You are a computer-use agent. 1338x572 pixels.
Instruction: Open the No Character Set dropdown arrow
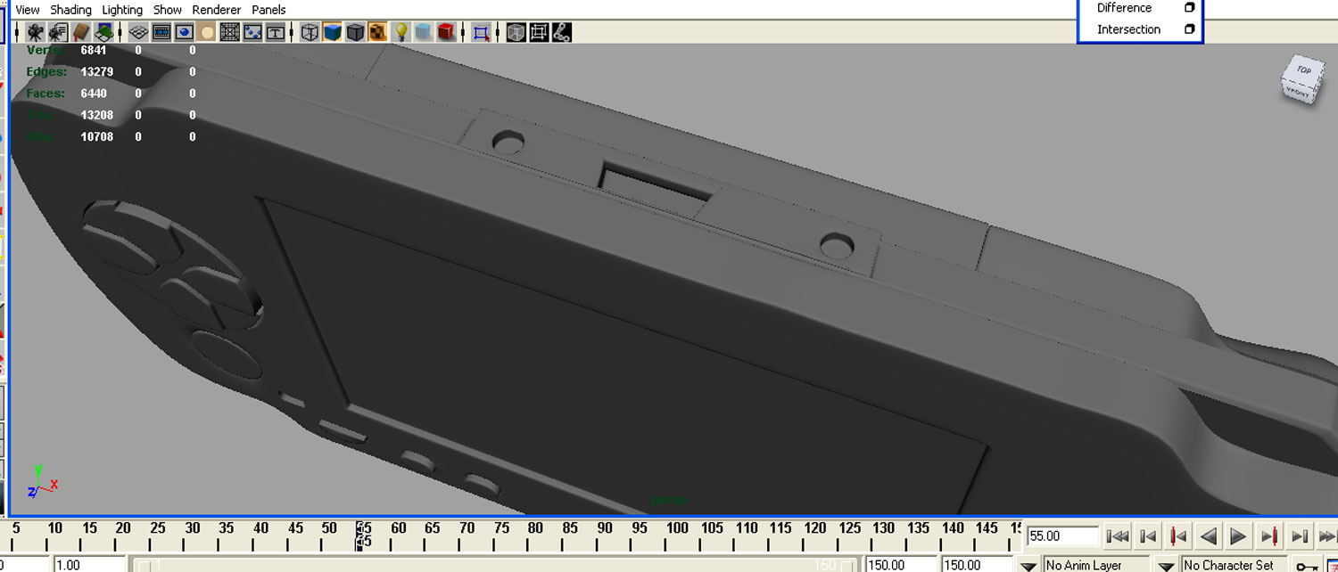tap(1166, 565)
